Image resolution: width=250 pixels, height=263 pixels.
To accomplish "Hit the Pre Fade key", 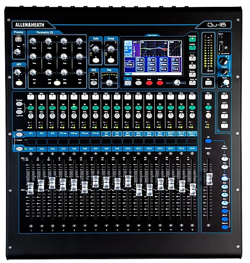I will click(19, 104).
